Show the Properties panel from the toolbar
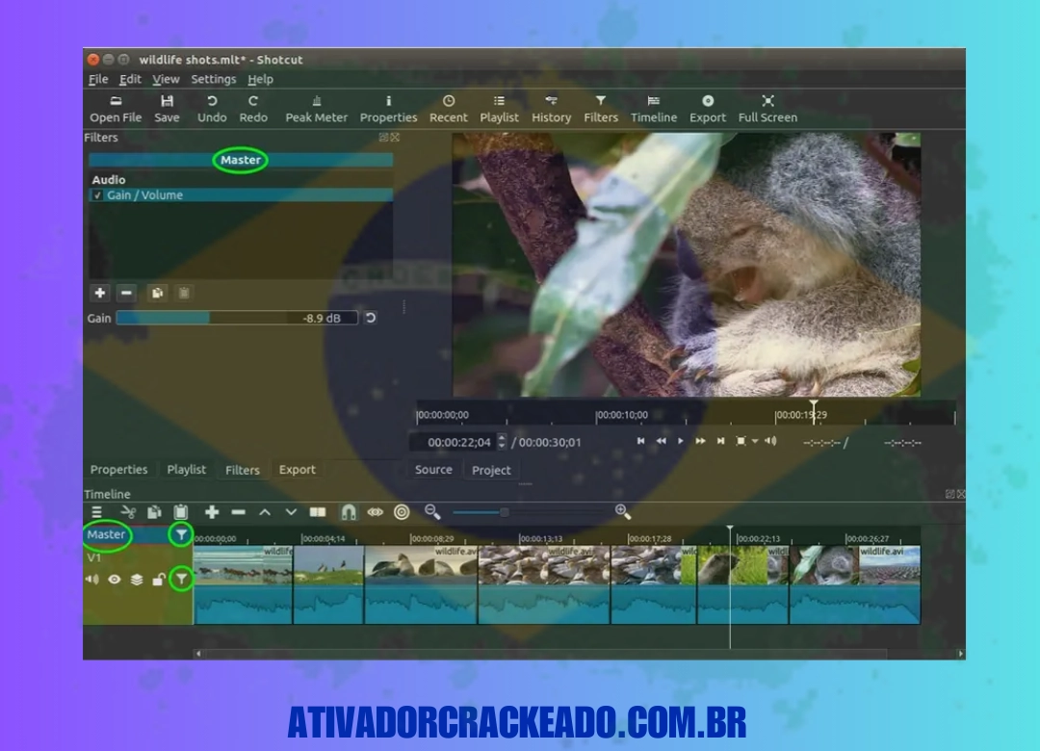 (x=389, y=109)
